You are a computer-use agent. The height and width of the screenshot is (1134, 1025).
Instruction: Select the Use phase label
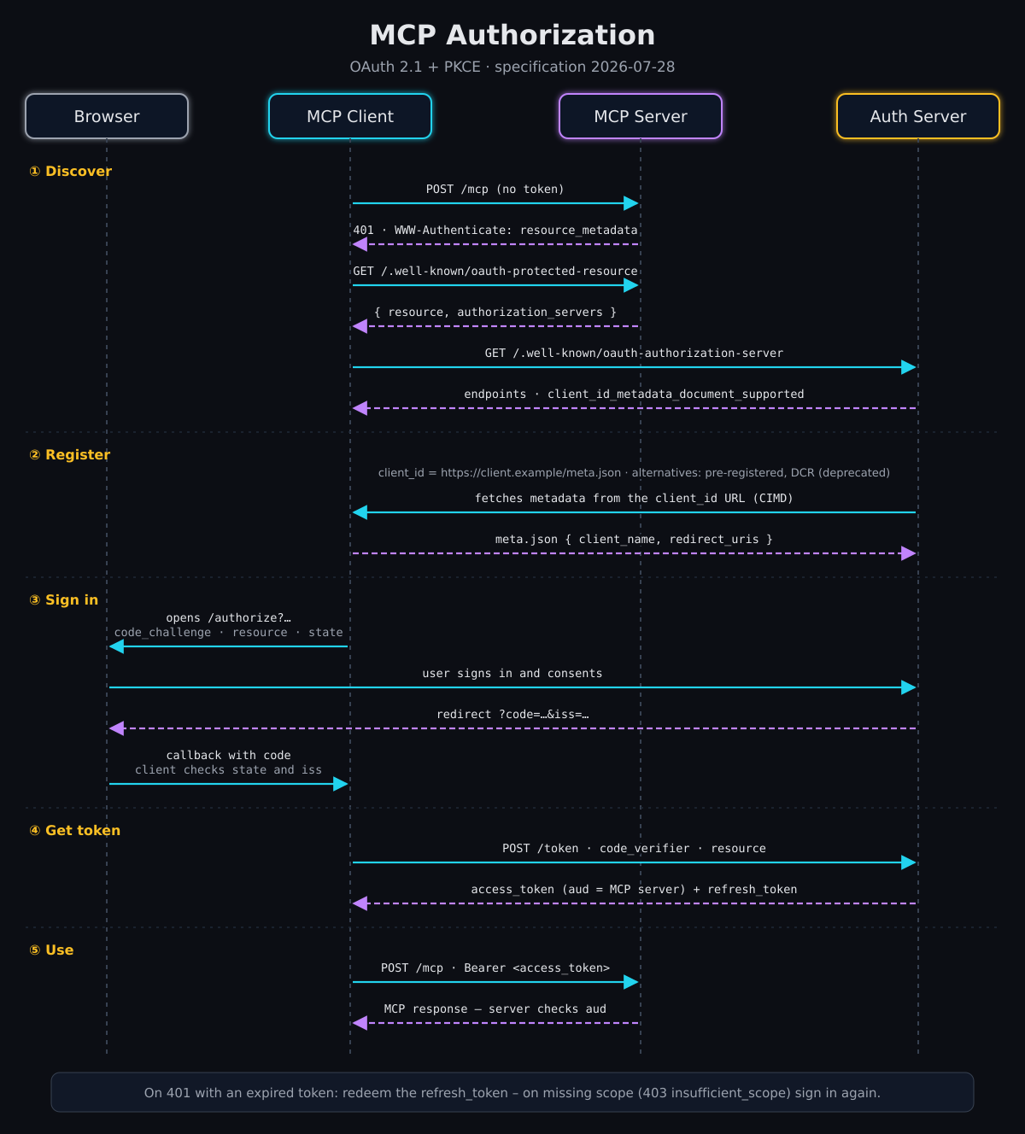(x=51, y=950)
